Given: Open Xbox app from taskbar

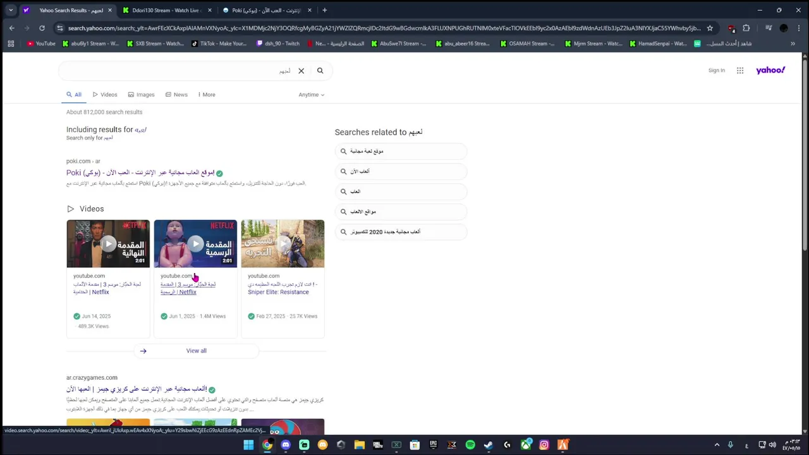Looking at the screenshot, I should pos(526,445).
